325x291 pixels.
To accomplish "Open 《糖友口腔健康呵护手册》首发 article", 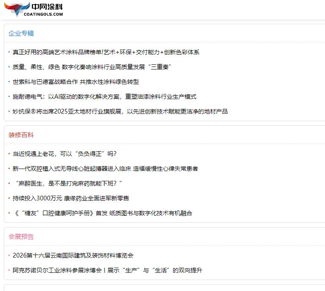I will (x=102, y=213).
